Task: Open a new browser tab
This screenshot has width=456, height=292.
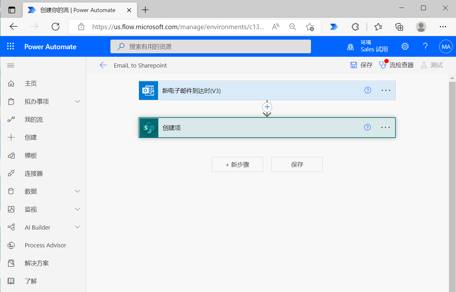Action: (145, 10)
